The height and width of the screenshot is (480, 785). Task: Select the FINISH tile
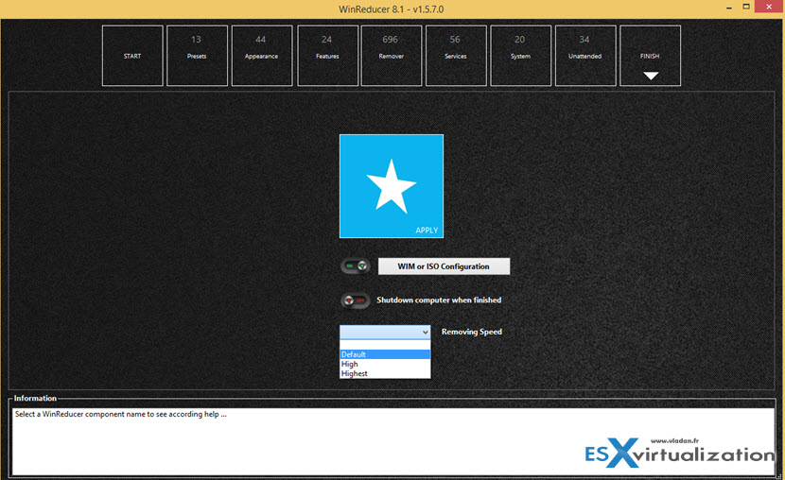click(x=650, y=56)
